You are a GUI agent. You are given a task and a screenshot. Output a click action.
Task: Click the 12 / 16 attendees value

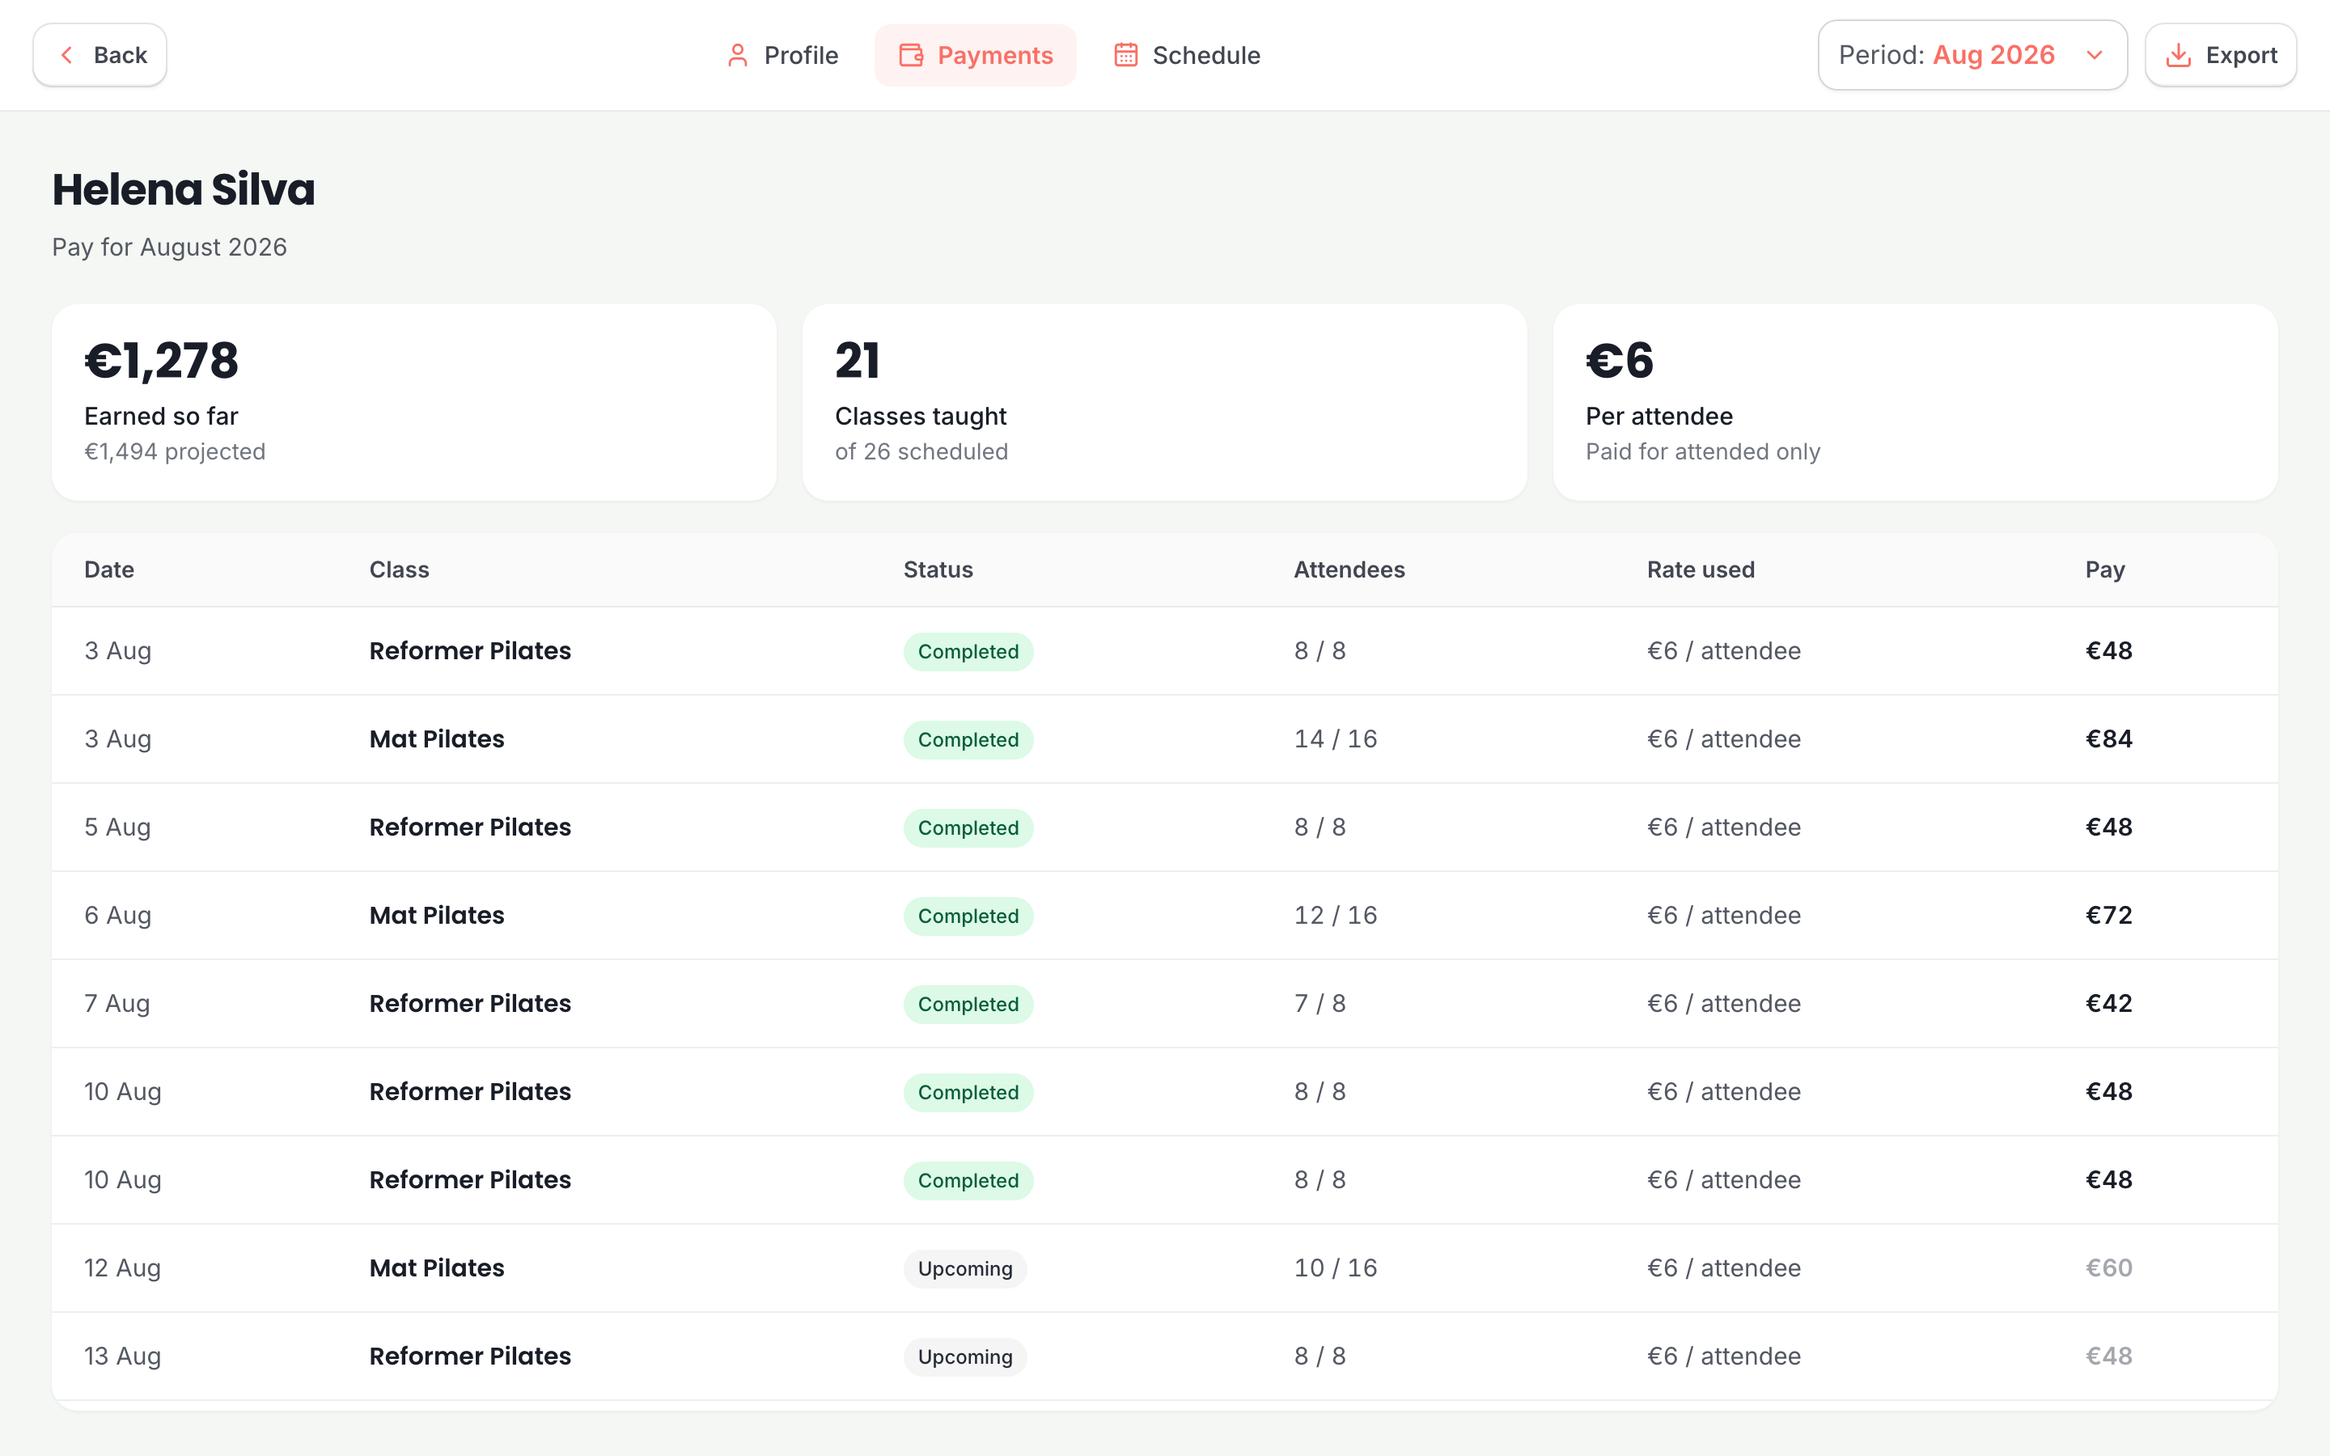(1336, 915)
